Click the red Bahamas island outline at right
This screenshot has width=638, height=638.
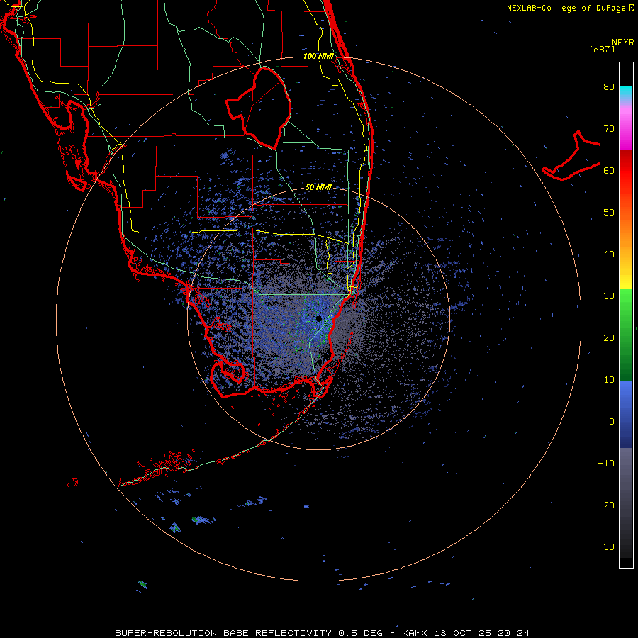[571, 157]
